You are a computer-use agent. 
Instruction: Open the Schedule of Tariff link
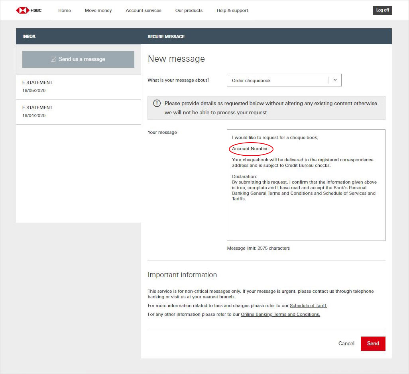click(x=308, y=305)
